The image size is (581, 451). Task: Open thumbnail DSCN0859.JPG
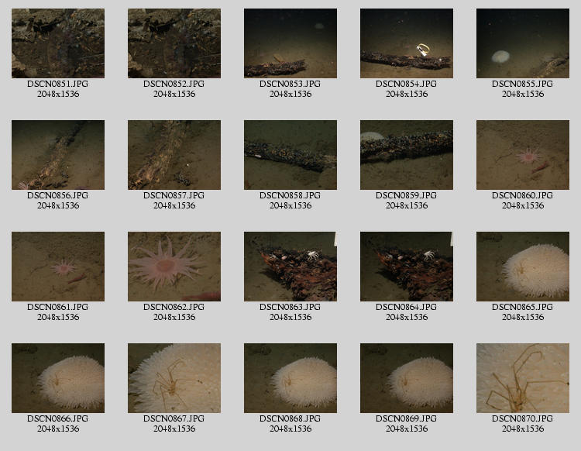click(407, 155)
